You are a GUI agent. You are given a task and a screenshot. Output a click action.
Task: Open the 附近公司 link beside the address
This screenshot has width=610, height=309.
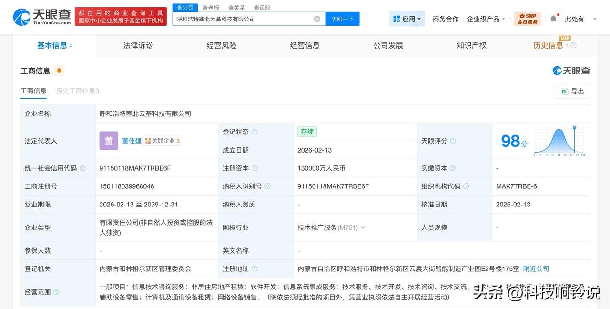[x=536, y=268]
